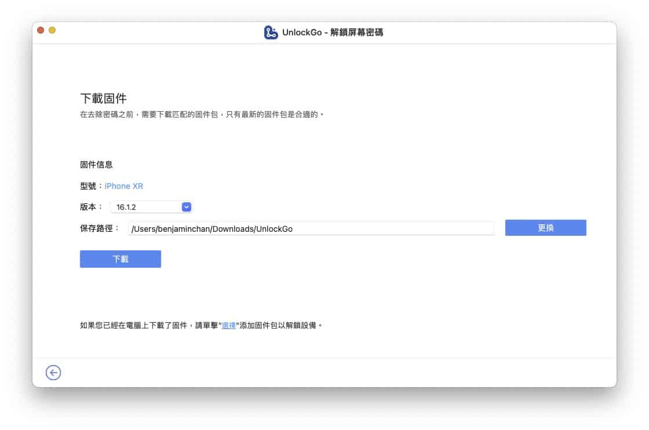Click the iPhone XR model text
649x430 pixels.
pos(124,186)
